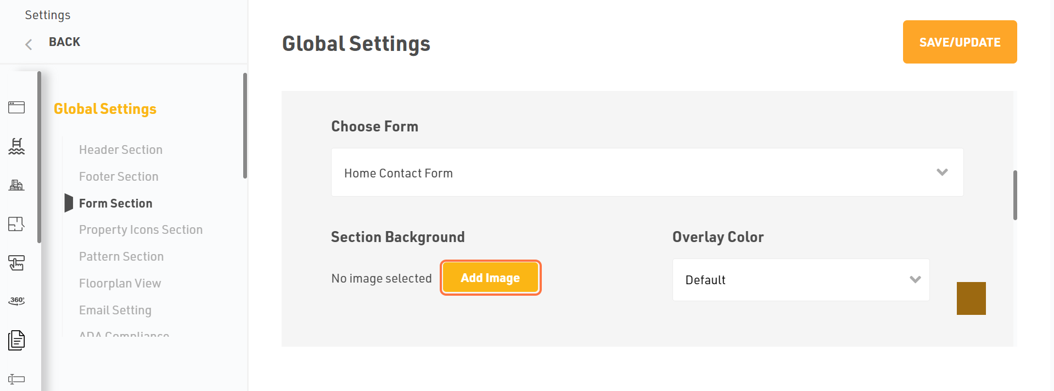Viewport: 1054px width, 391px height.
Task: Click the SAVE/UPDATE button
Action: coord(960,42)
